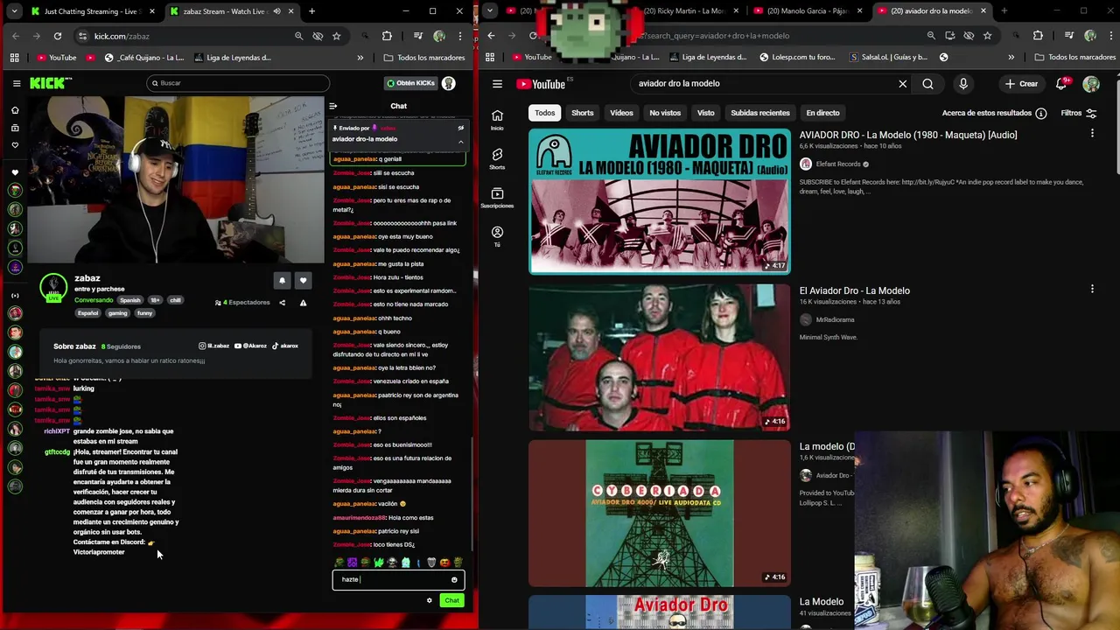1120x630 pixels.
Task: Select the Todos filter chip
Action: 545,113
